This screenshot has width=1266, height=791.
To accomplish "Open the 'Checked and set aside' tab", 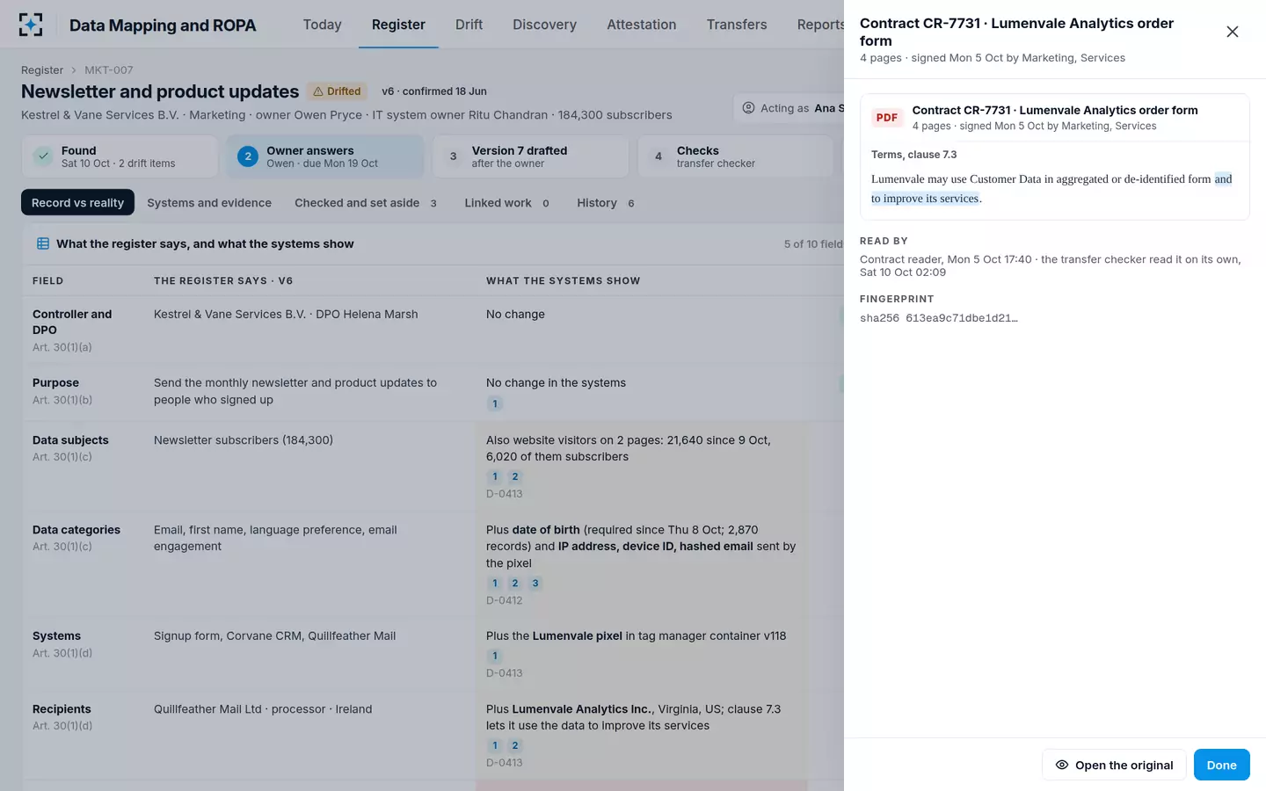I will click(366, 203).
